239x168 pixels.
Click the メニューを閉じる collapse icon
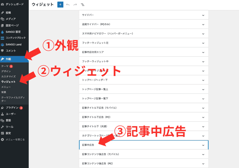coord(2,139)
